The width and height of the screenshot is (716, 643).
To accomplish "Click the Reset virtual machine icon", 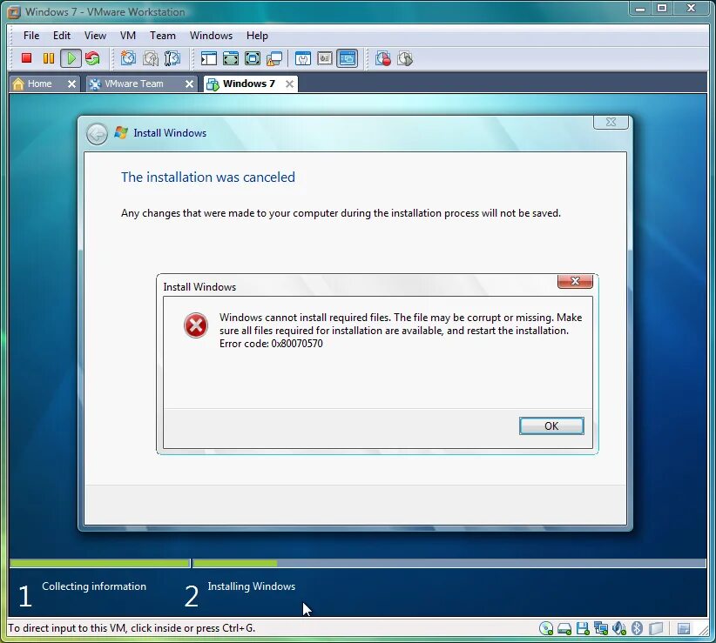I will click(x=92, y=58).
